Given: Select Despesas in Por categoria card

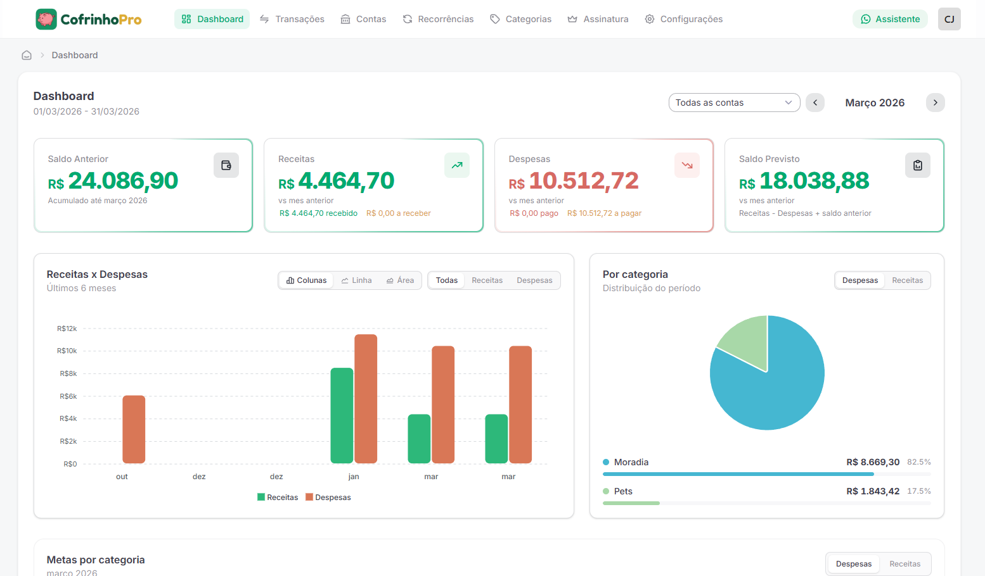Looking at the screenshot, I should (860, 280).
